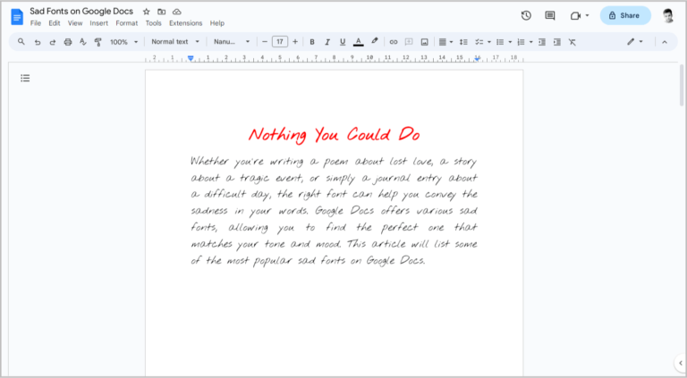The width and height of the screenshot is (687, 378).
Task: Click the left indent ruler marker
Action: pyautogui.click(x=191, y=58)
